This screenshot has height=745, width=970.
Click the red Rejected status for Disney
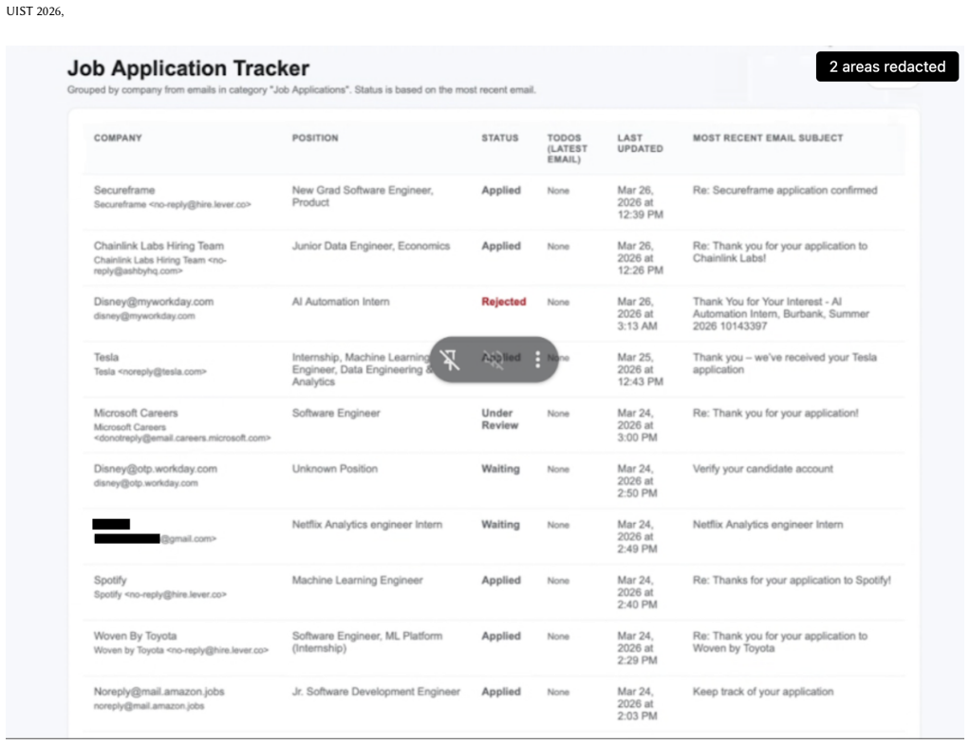(x=504, y=302)
